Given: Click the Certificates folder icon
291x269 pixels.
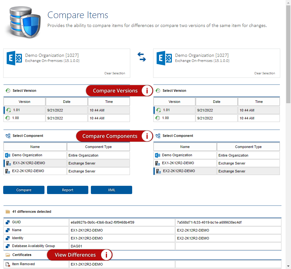Looking at the screenshot, I should (x=8, y=255).
